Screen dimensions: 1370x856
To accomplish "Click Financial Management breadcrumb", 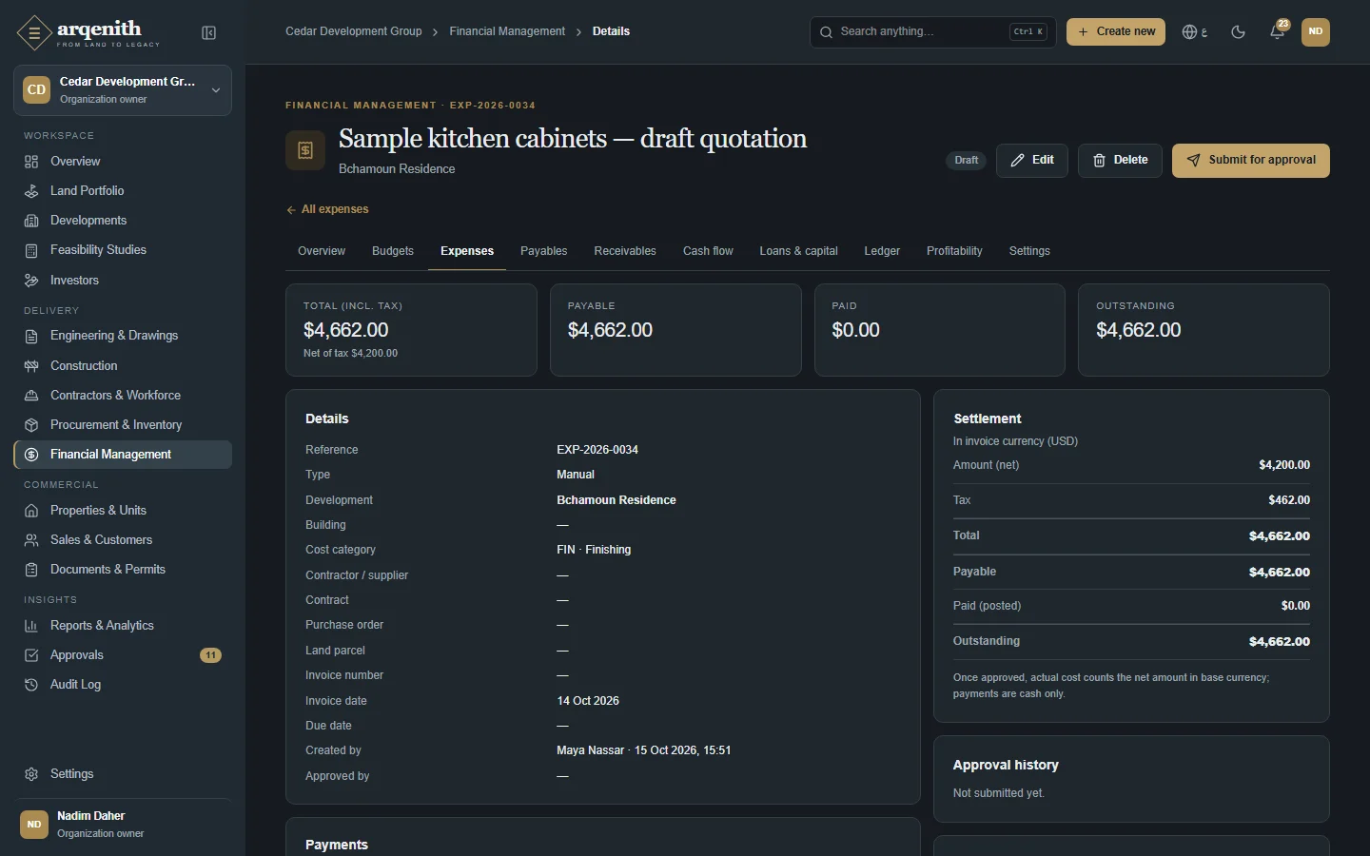I will click(507, 31).
